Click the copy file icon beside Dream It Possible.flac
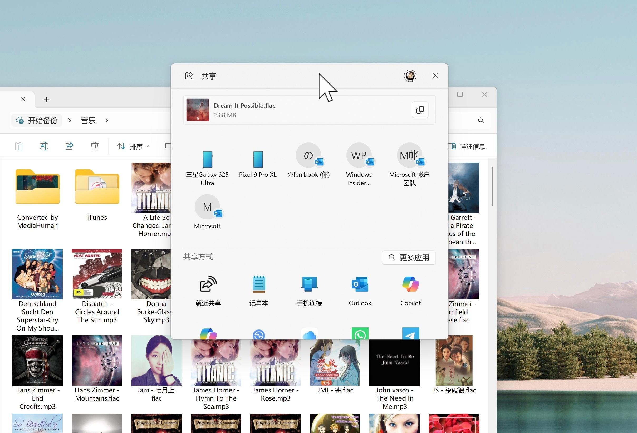The width and height of the screenshot is (637, 433). click(420, 110)
